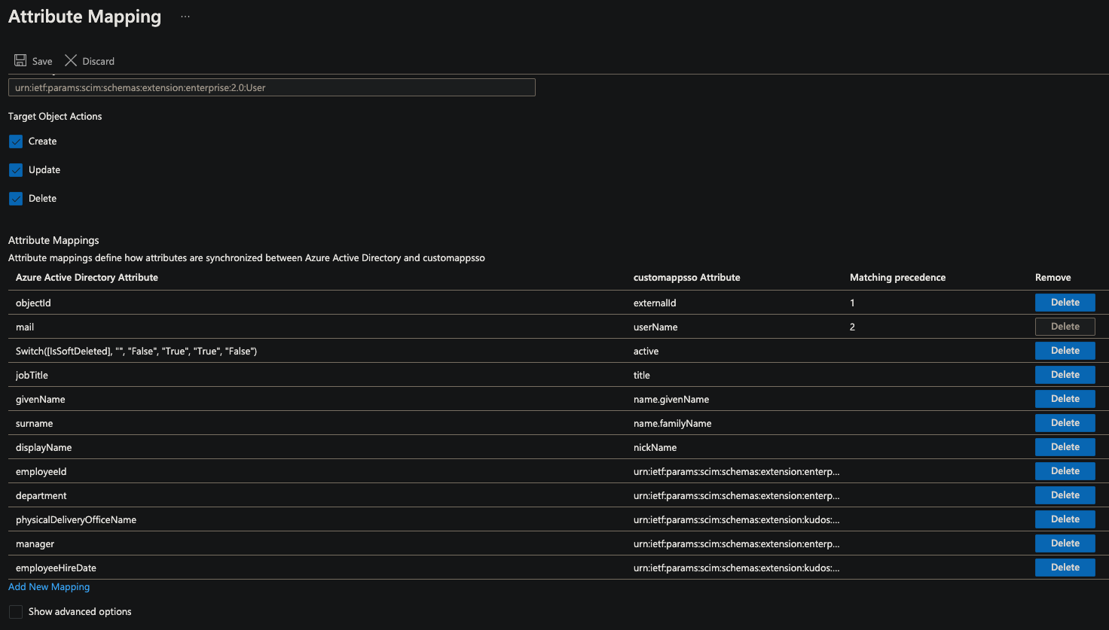The width and height of the screenshot is (1109, 630).
Task: Open the mail attribute mapping
Action: [25, 327]
